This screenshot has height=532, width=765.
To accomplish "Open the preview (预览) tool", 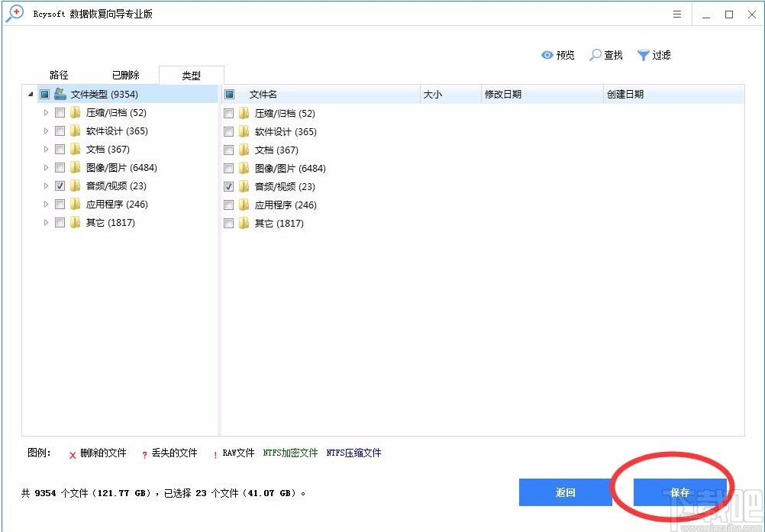I will pyautogui.click(x=557, y=54).
